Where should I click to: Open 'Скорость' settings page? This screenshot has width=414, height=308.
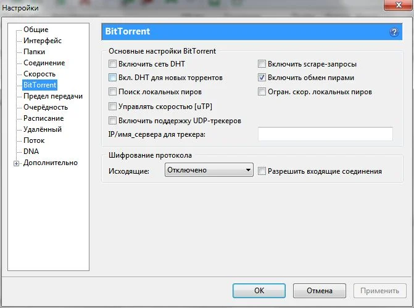[39, 74]
